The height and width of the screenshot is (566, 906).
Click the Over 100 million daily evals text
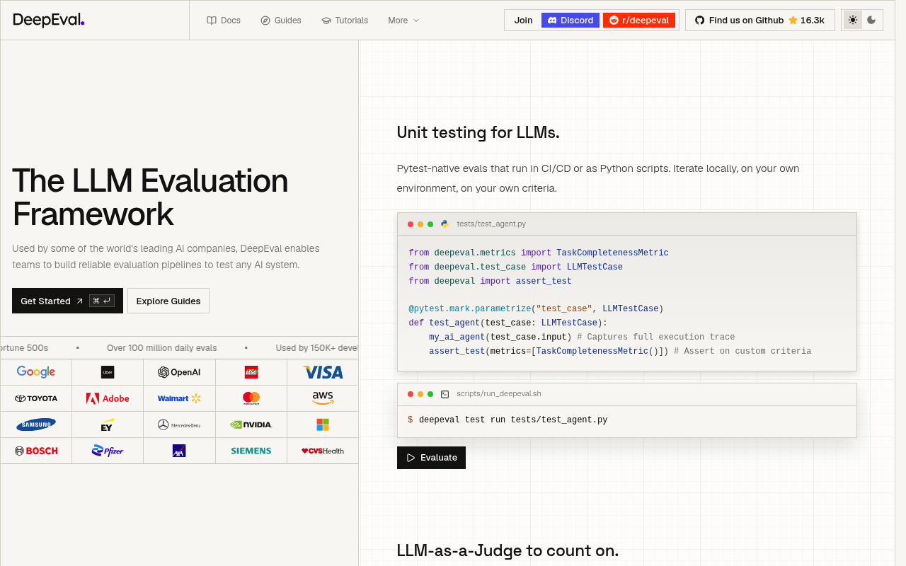click(162, 347)
